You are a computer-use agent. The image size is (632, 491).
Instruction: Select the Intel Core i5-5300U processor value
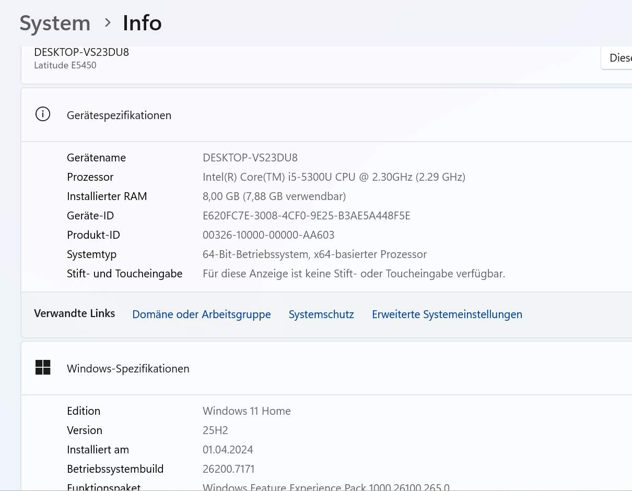(334, 177)
